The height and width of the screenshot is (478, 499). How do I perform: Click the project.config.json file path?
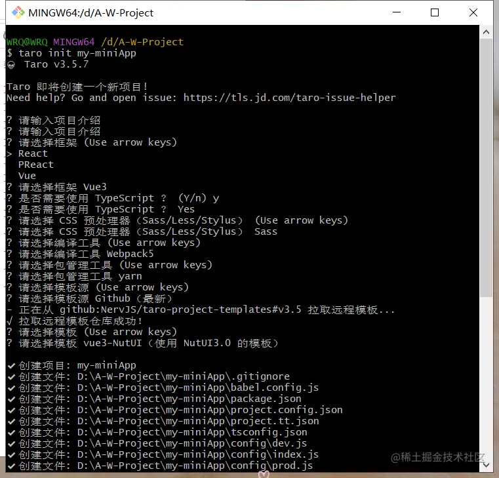pyautogui.click(x=210, y=410)
